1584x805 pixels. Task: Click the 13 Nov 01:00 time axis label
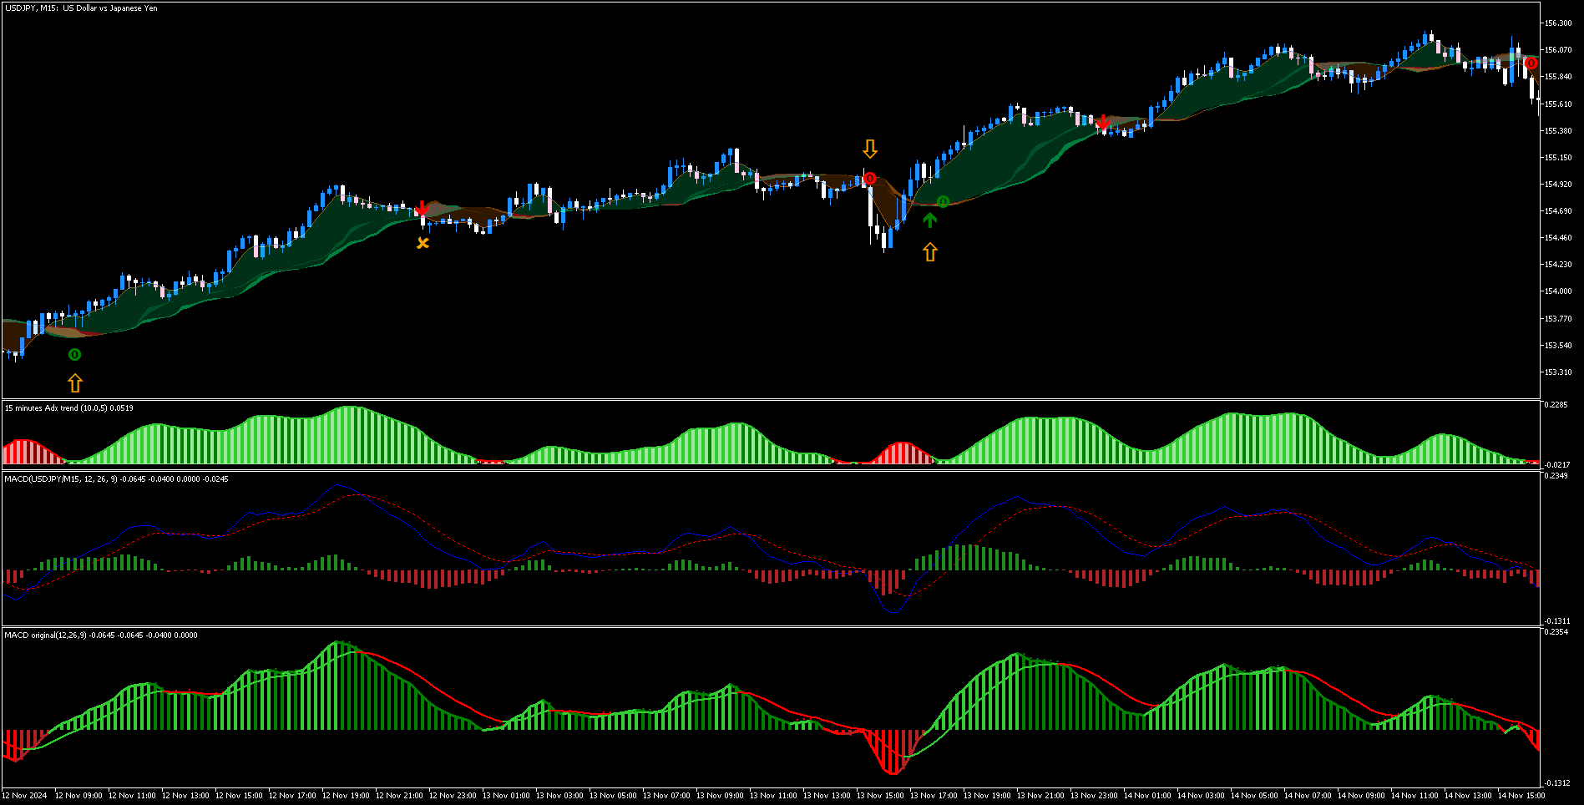(x=506, y=796)
